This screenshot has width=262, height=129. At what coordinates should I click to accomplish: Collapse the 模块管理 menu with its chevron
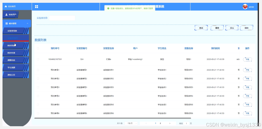coord(27,23)
